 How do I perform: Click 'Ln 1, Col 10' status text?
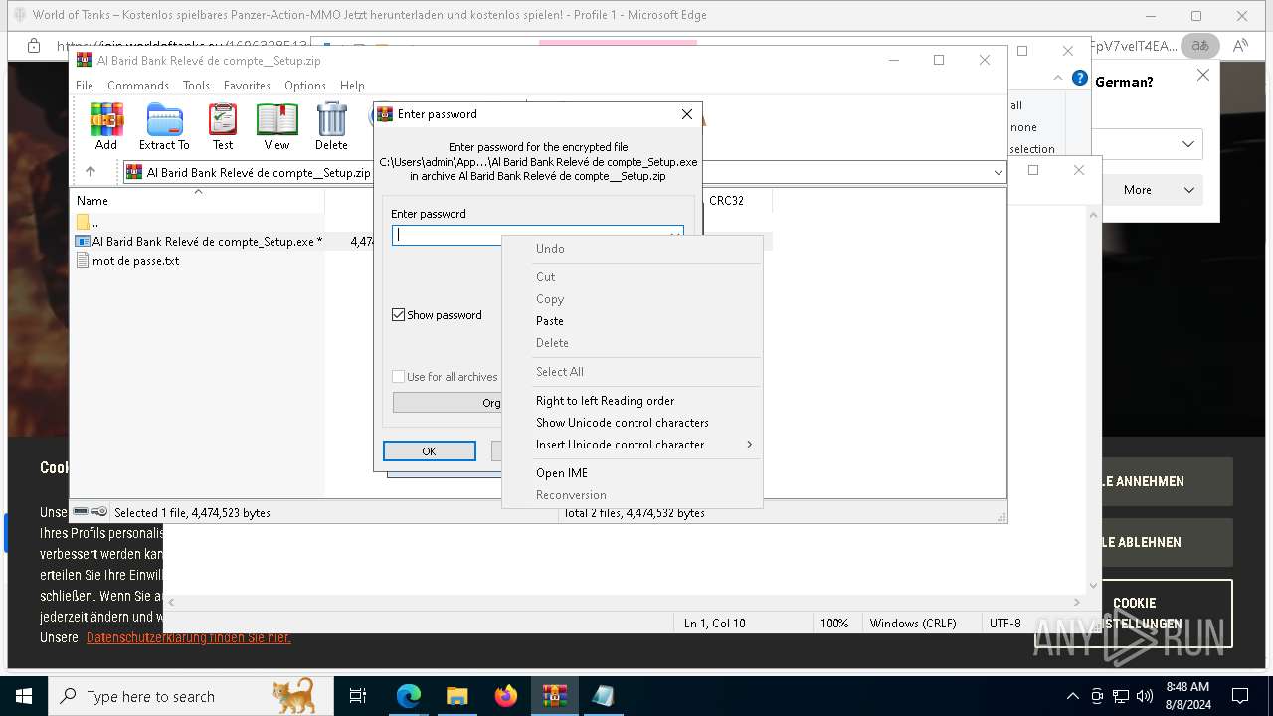(714, 624)
